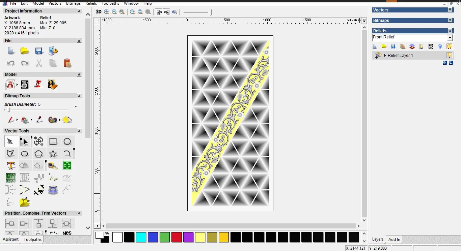Viewport: 461px width, 251px height.
Task: Toggle all relief layers visibility bulbs icon
Action: coord(449,46)
